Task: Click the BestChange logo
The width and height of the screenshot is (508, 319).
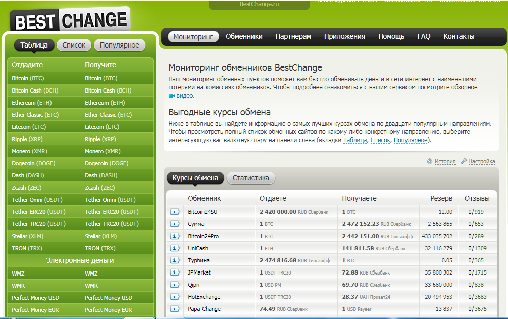Action: (x=70, y=20)
